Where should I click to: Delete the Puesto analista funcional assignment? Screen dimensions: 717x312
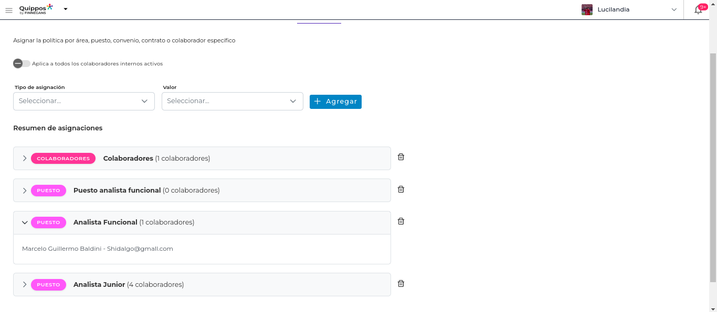pyautogui.click(x=401, y=190)
